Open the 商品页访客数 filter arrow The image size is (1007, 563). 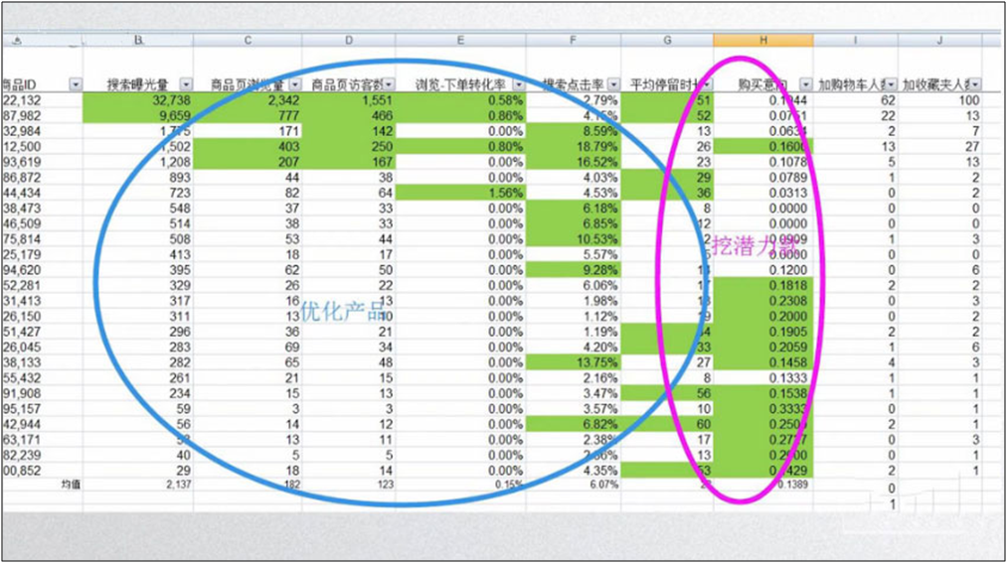click(388, 84)
